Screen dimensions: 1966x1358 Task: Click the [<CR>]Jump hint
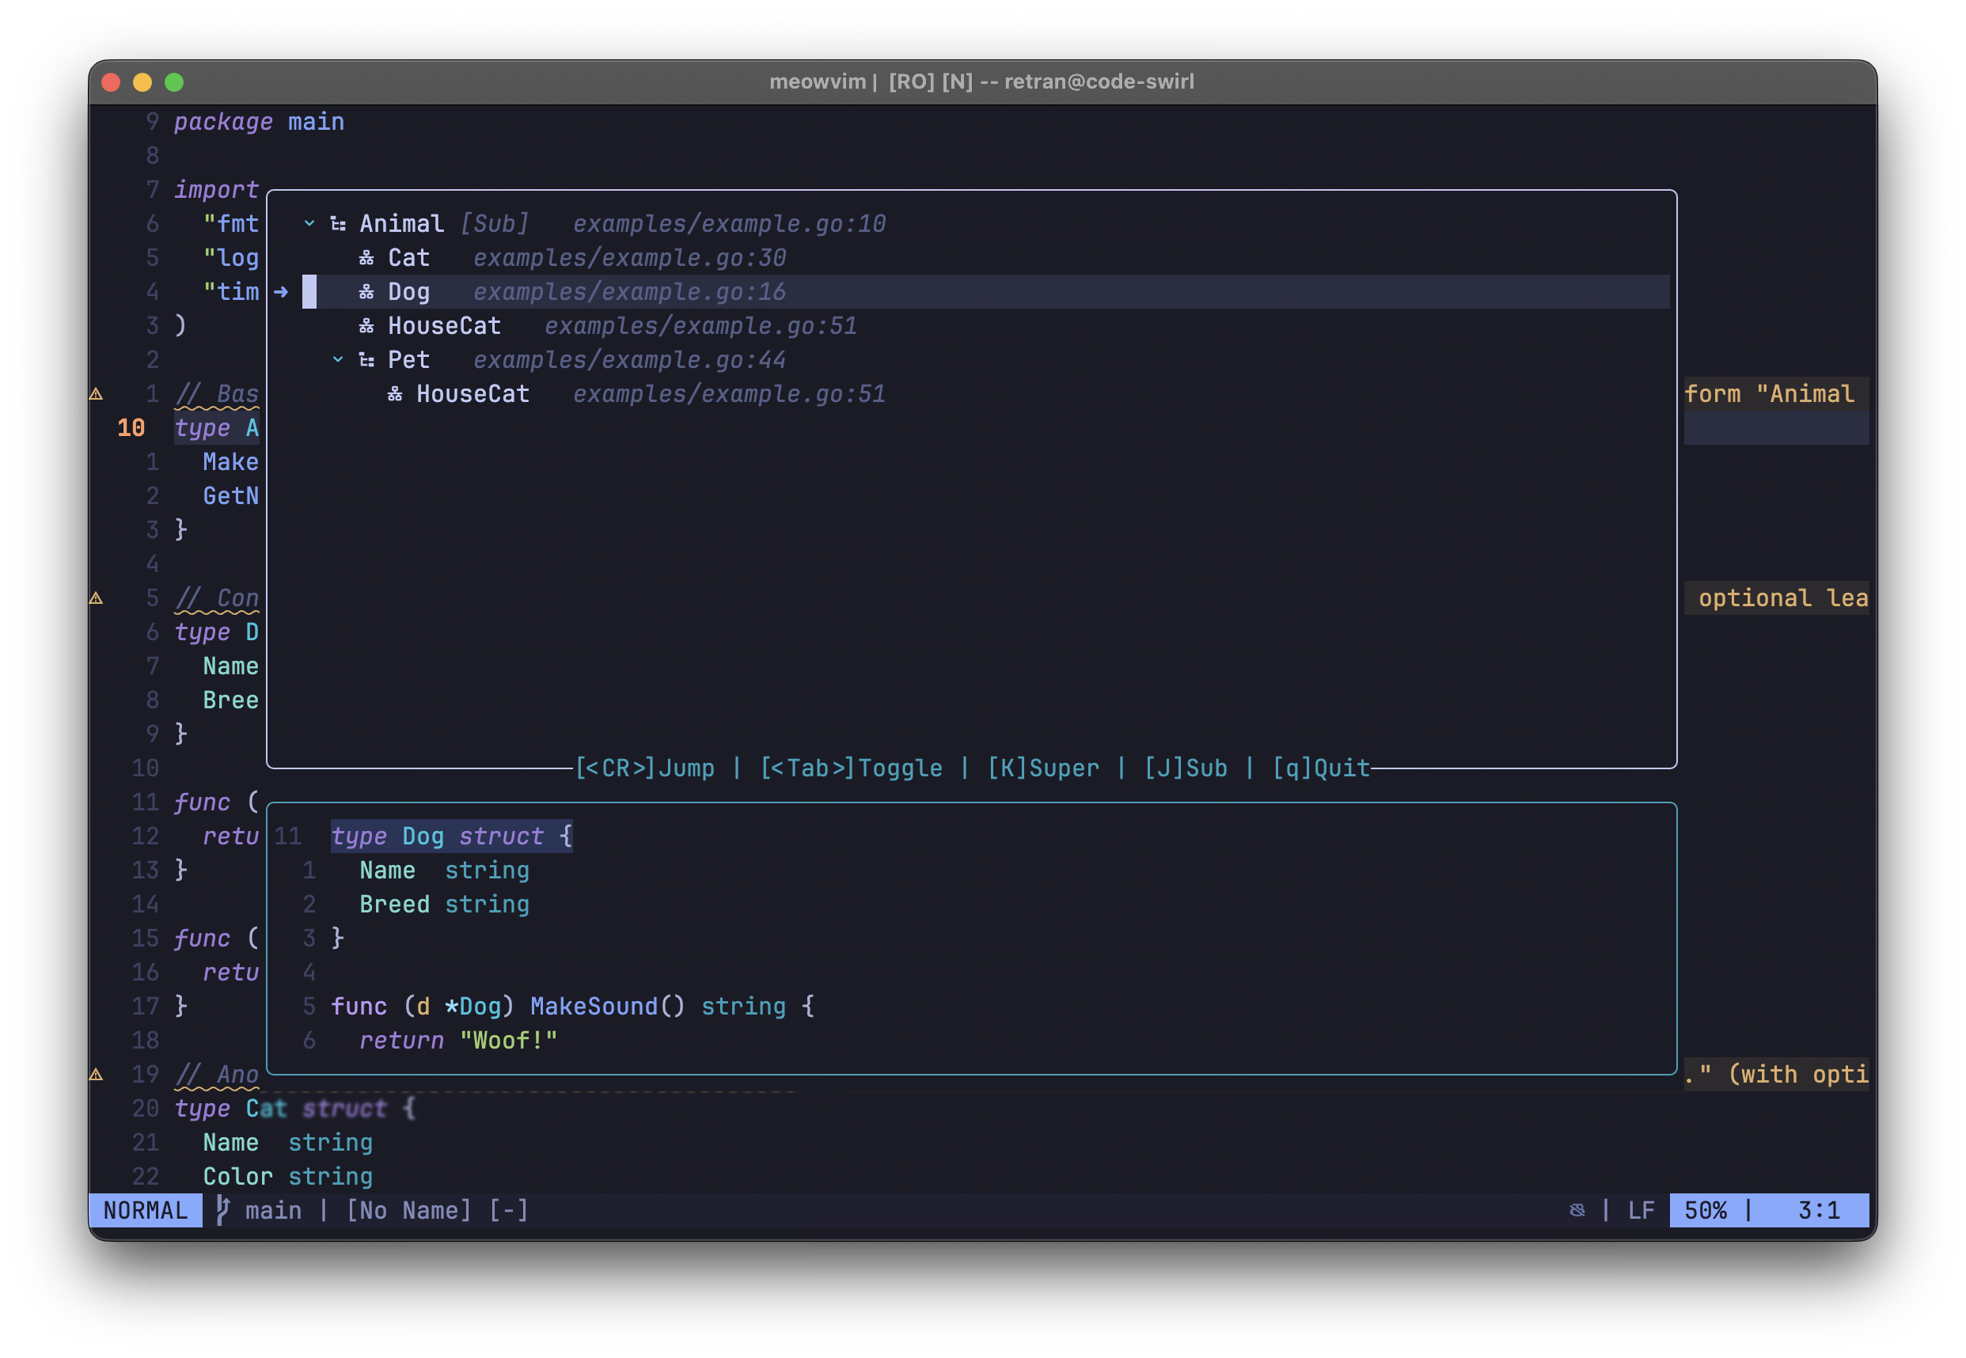tap(645, 768)
